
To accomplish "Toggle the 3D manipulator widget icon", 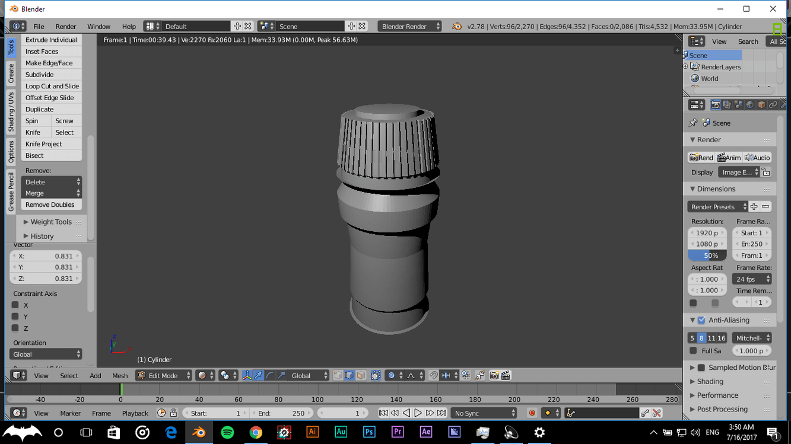I will point(247,375).
